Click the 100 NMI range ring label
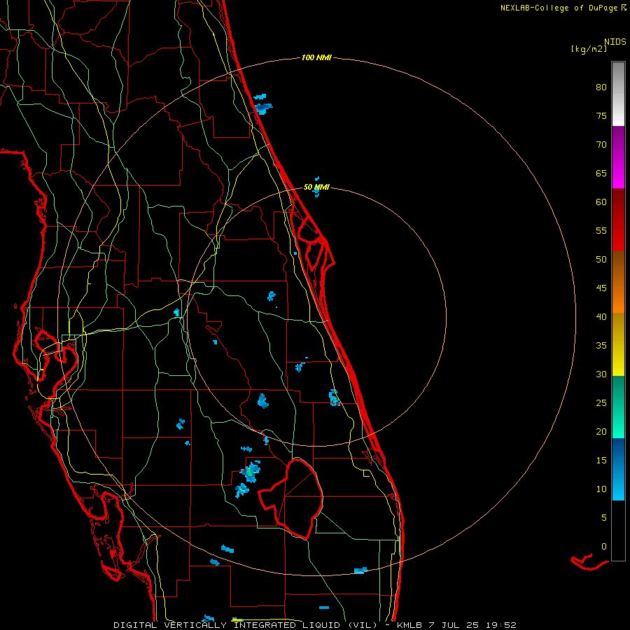 316,57
